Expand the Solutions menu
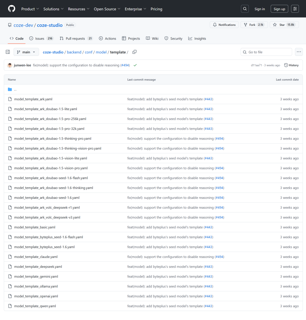The image size is (306, 320). point(54,9)
